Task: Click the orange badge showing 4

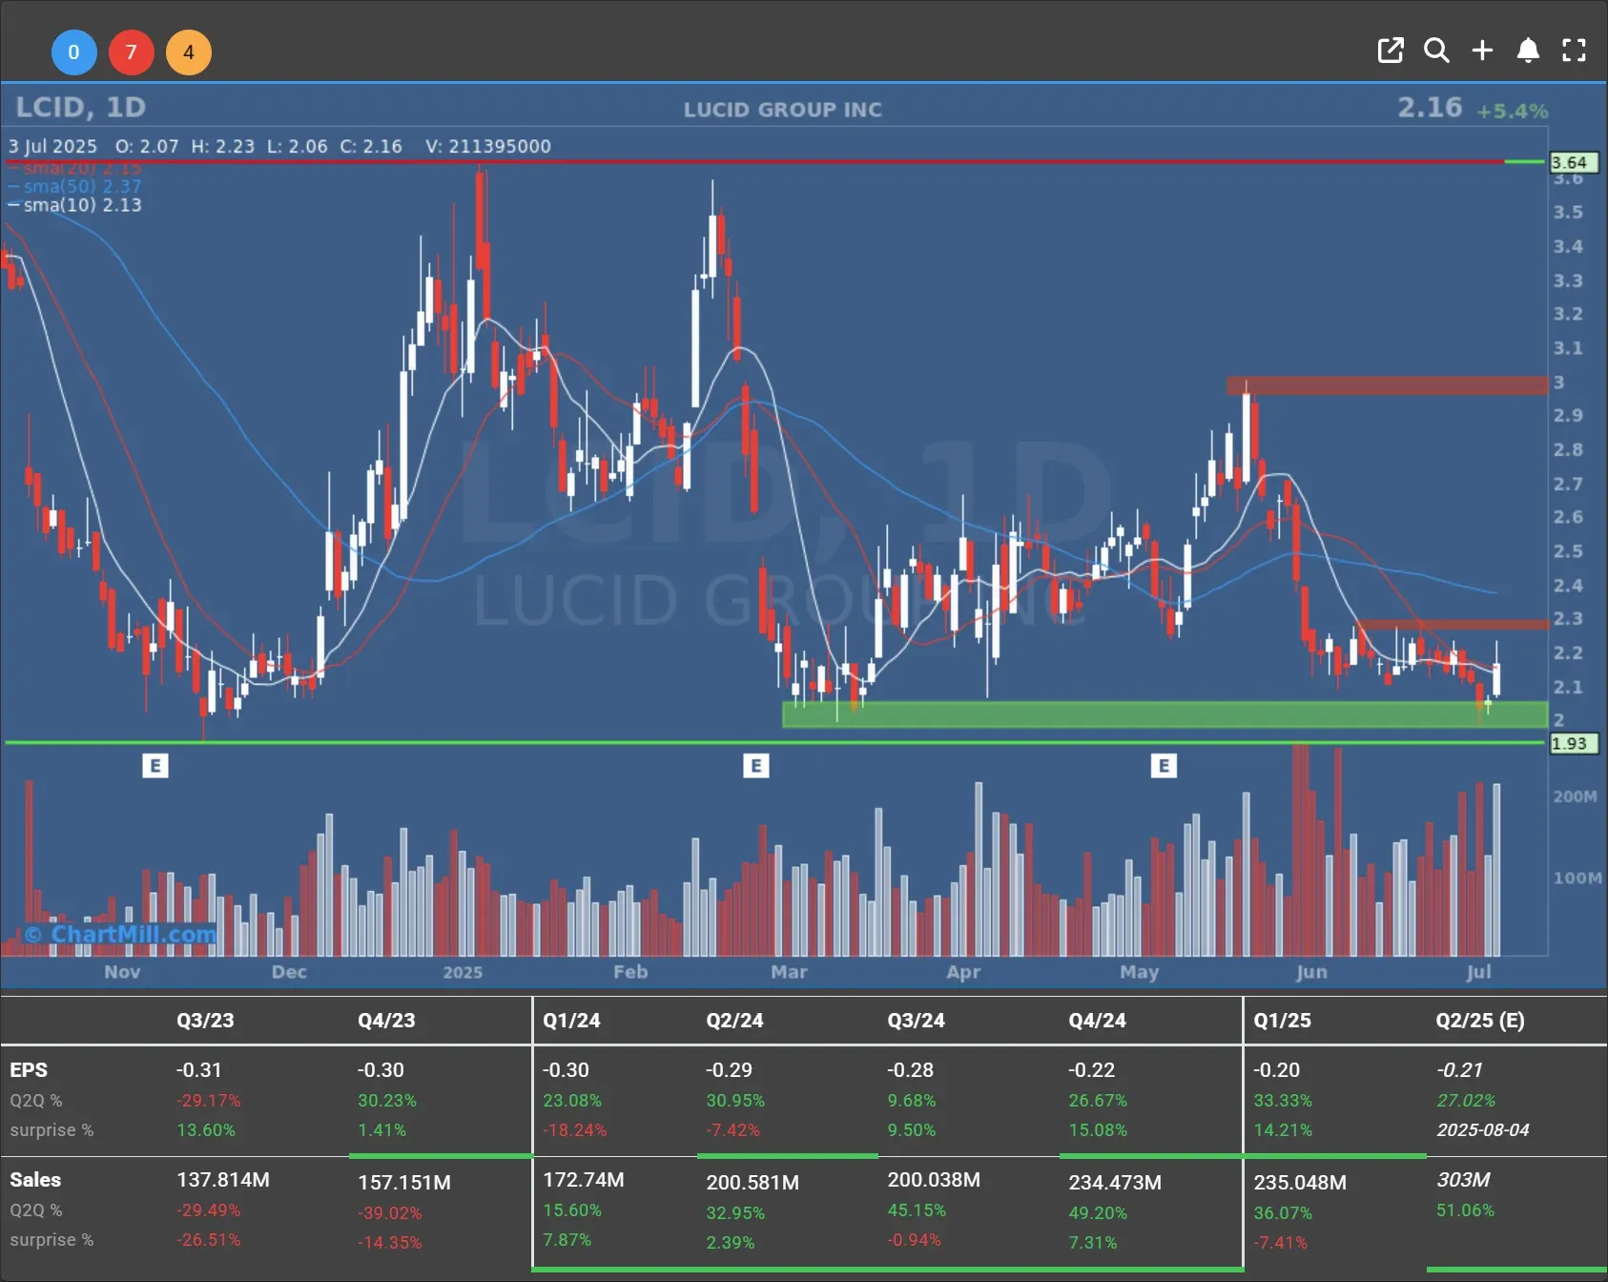Action: point(188,52)
